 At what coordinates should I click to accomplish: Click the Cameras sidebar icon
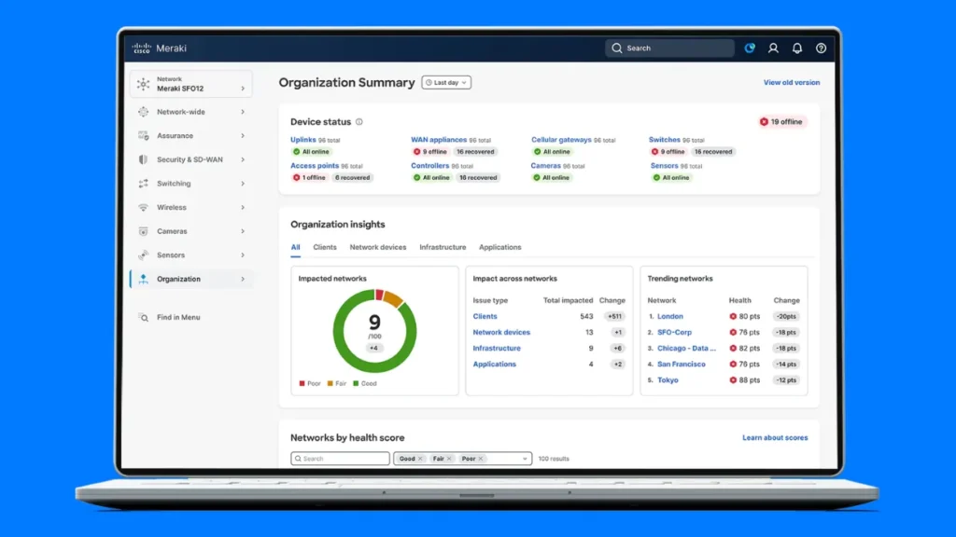pyautogui.click(x=143, y=230)
